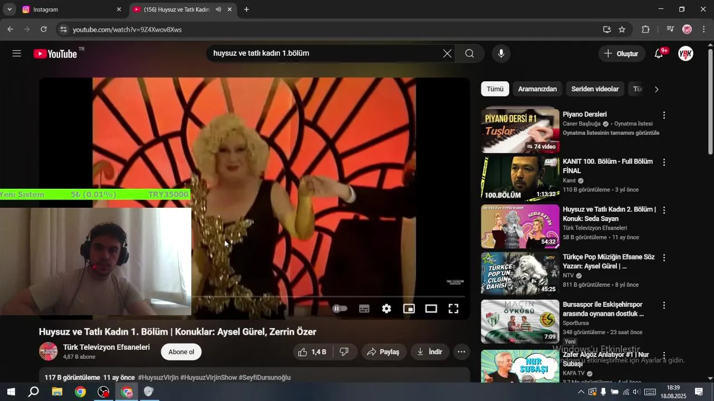Open Chrome three-dot menu
Screen dimensions: 714x401
point(703,30)
